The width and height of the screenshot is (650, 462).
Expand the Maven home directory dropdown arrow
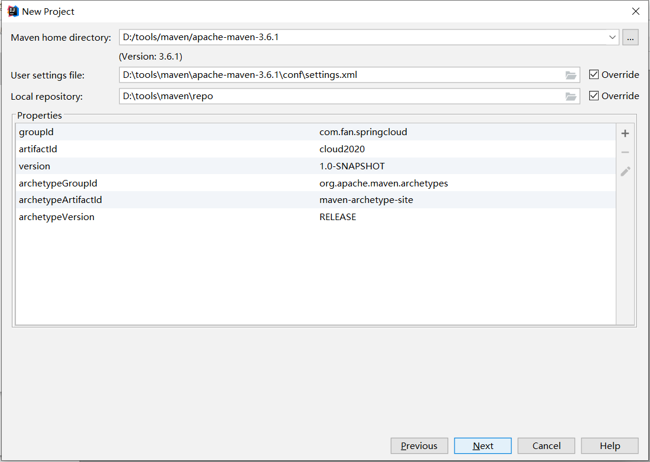pyautogui.click(x=612, y=37)
